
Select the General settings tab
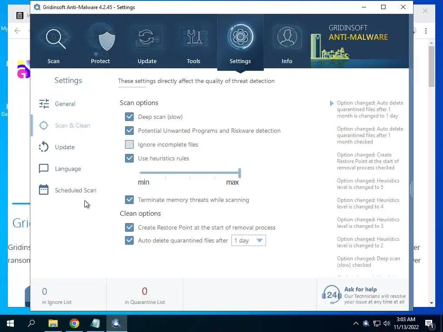pos(65,104)
